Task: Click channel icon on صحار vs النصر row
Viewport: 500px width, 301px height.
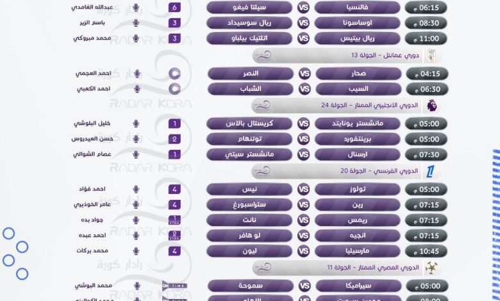Action: click(x=174, y=74)
